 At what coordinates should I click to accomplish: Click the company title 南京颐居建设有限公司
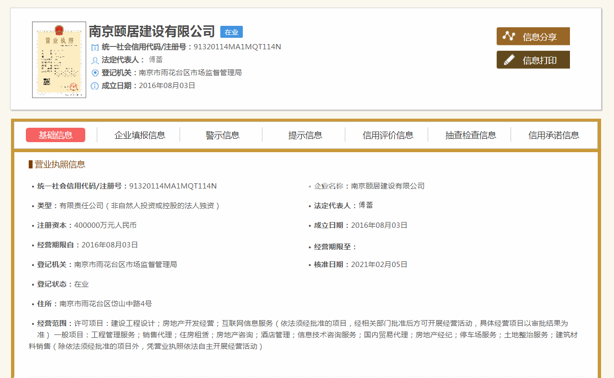point(152,32)
